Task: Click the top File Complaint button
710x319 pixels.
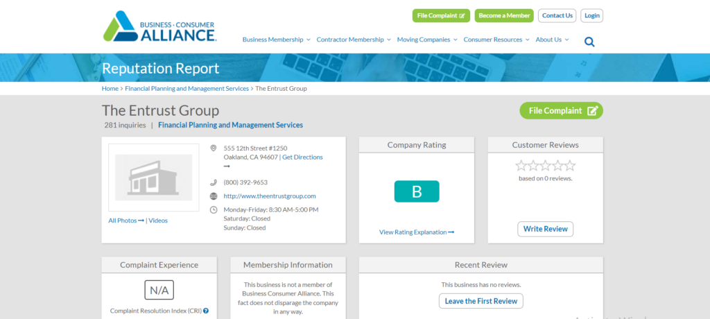Action: point(441,15)
